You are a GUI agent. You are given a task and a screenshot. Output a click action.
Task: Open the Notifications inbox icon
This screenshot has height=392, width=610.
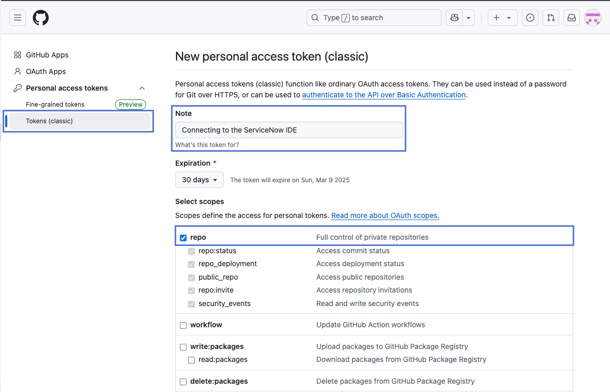pyautogui.click(x=572, y=18)
